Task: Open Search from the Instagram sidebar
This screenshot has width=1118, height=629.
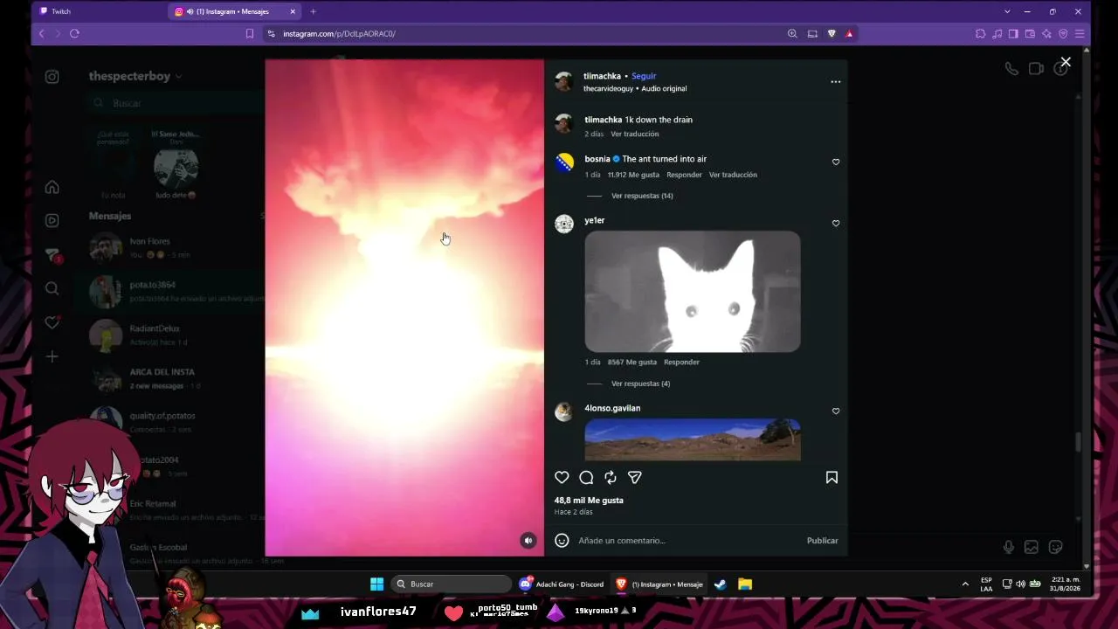Action: point(52,288)
